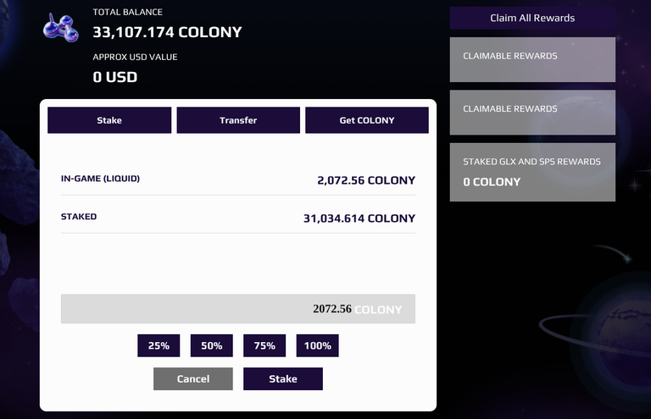
Task: Click the 2,072.56 COLONY liquid amount
Action: (366, 180)
